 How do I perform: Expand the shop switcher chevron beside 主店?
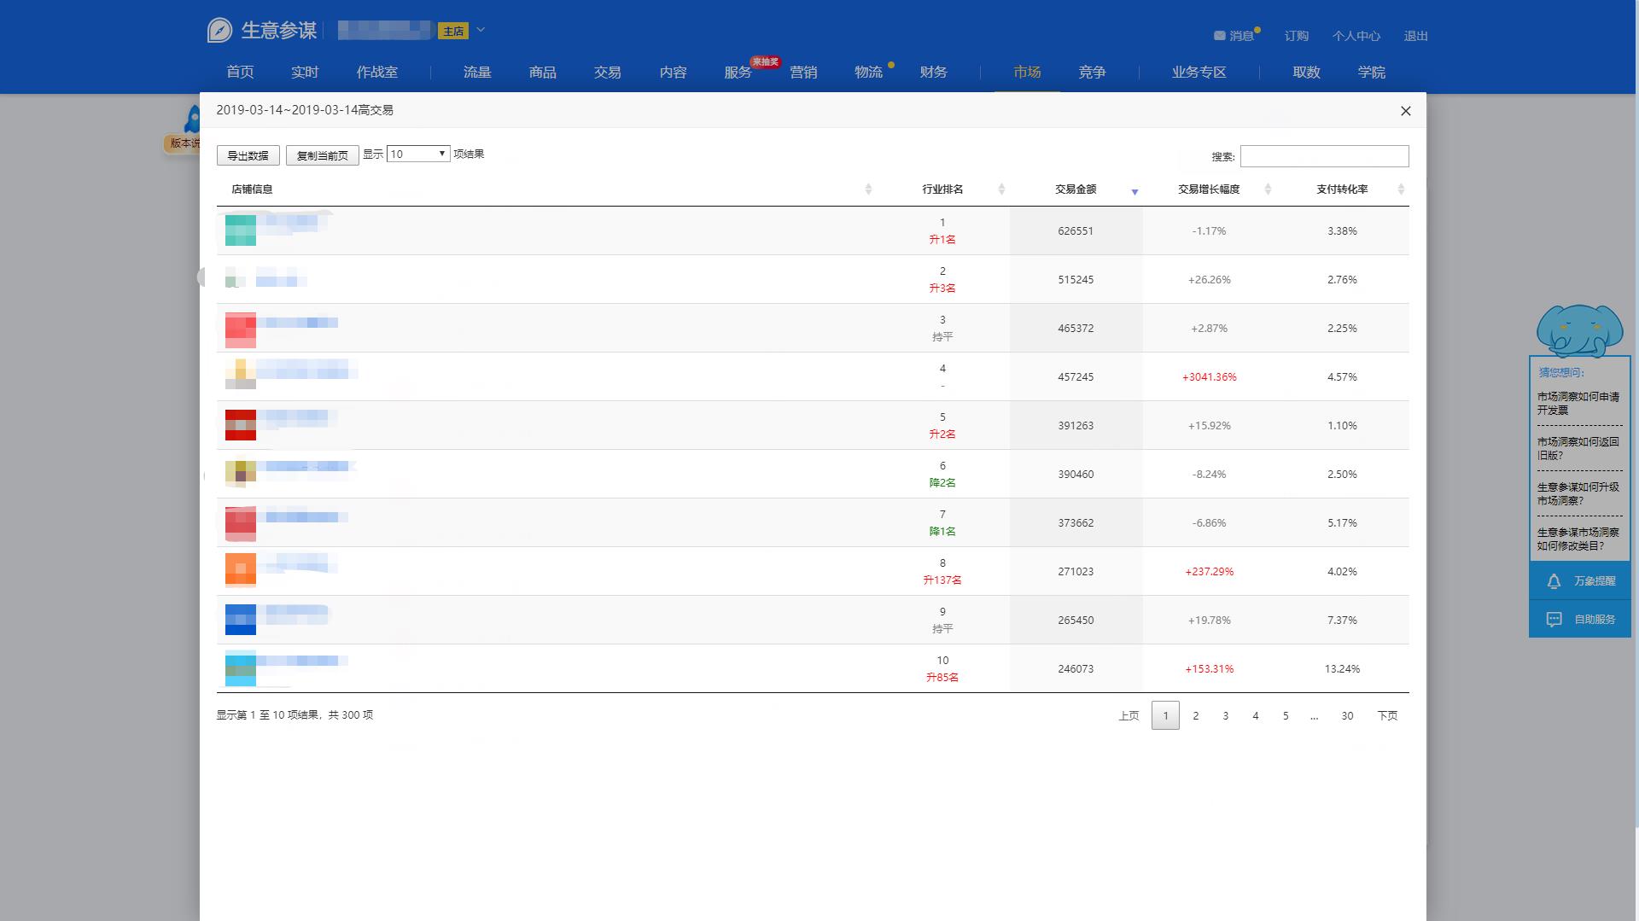[x=481, y=30]
